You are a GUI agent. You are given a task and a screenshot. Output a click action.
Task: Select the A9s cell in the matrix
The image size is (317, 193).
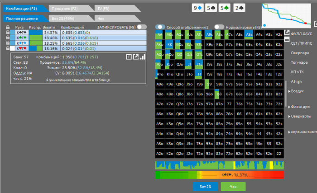point(209,35)
